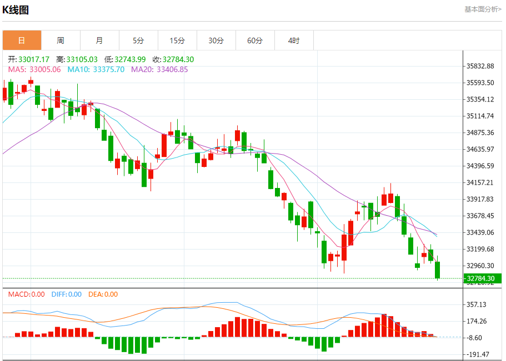Viewport: 506px width, 361px height.
Task: Click the K线图 heading
Action: (x=16, y=10)
